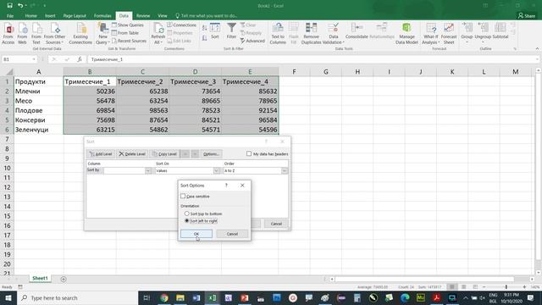Switch to the Formulas ribbon tab

point(102,16)
